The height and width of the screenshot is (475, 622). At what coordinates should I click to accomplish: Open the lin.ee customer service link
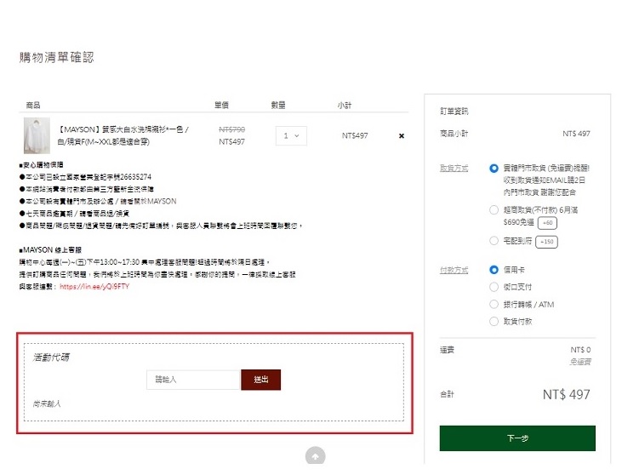(x=94, y=287)
